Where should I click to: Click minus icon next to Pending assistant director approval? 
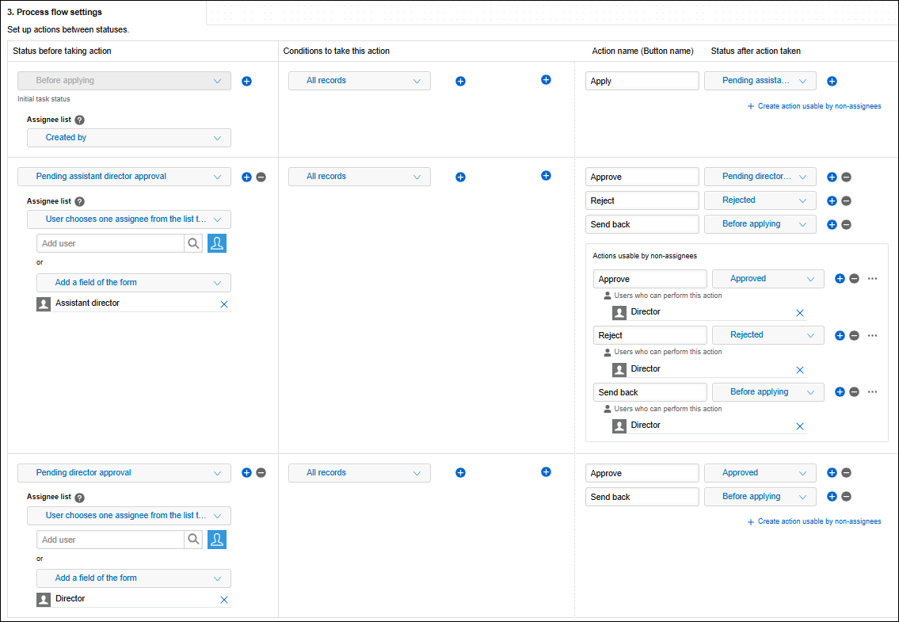pyautogui.click(x=261, y=177)
